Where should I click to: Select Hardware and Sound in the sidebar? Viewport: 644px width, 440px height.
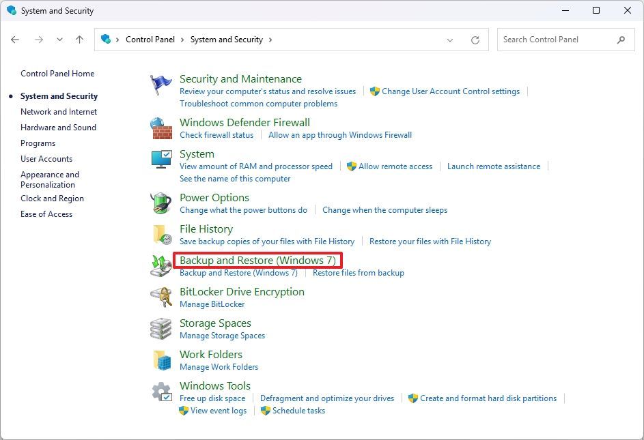pyautogui.click(x=58, y=128)
